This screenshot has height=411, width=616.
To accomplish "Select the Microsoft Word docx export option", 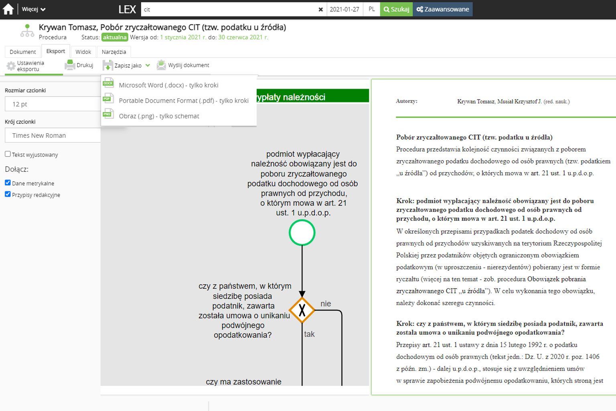I will (168, 85).
